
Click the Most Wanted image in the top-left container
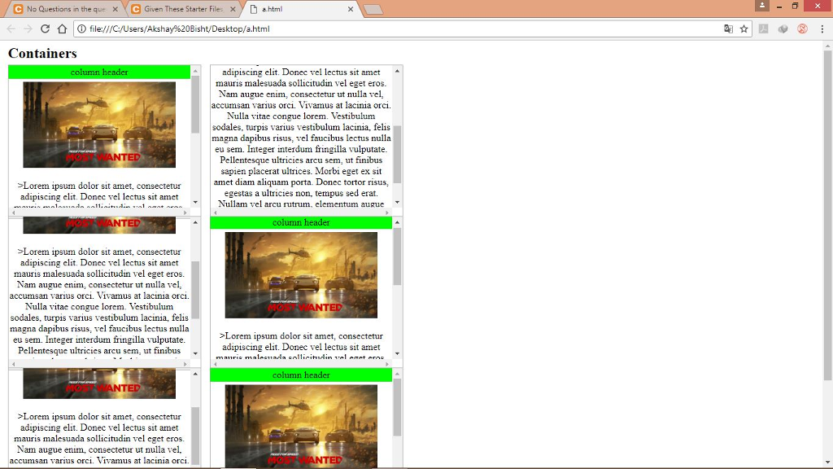pyautogui.click(x=99, y=125)
